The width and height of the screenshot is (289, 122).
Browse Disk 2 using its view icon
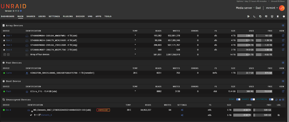[283, 40]
